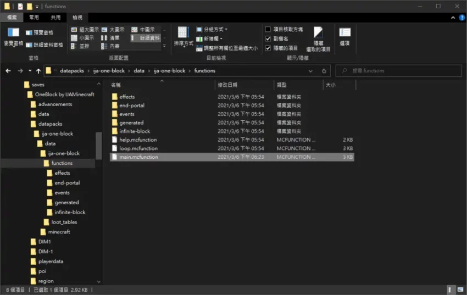Click refresh button next to address bar
The width and height of the screenshot is (467, 295).
tap(324, 71)
